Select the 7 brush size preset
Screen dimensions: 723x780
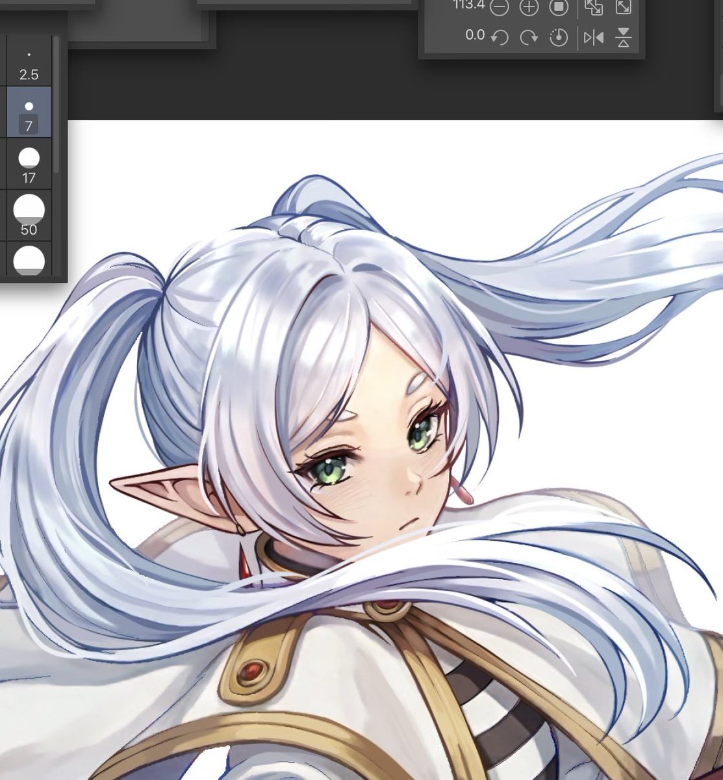pyautogui.click(x=29, y=111)
